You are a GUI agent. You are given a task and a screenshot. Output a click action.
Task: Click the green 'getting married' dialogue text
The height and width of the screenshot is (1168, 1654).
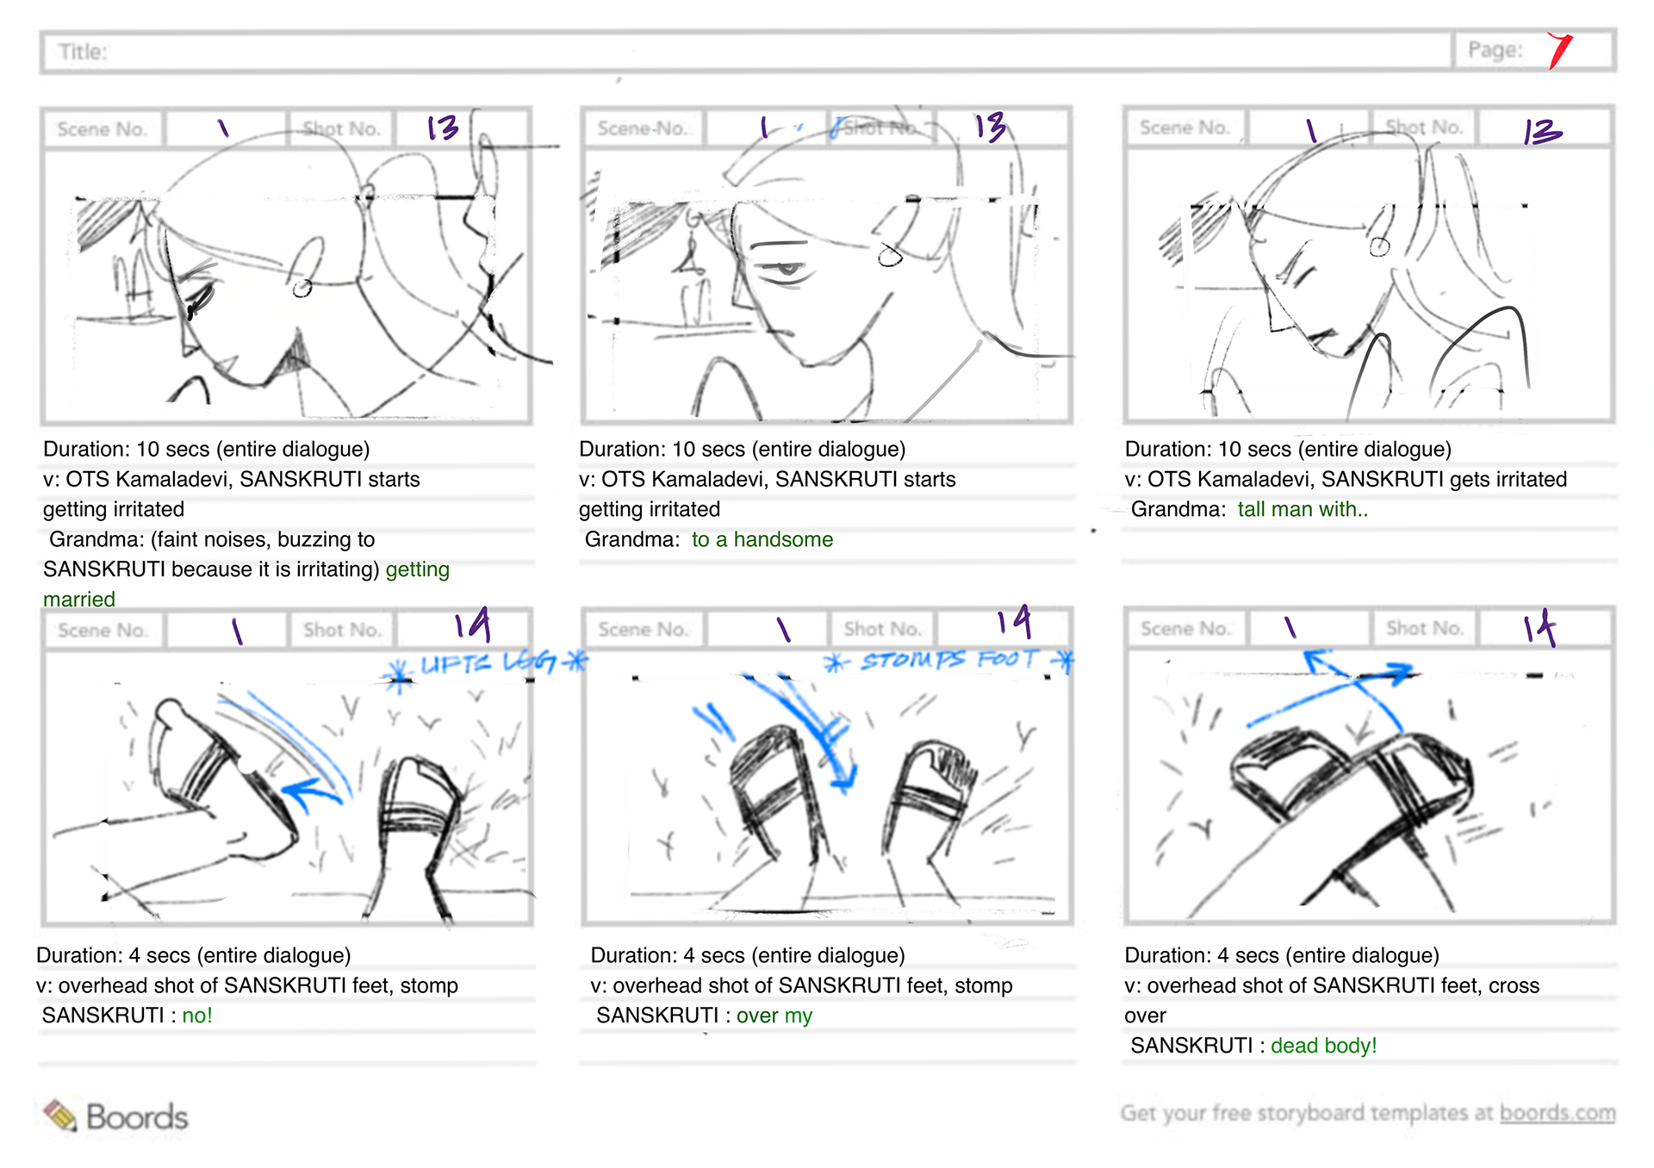point(246,584)
